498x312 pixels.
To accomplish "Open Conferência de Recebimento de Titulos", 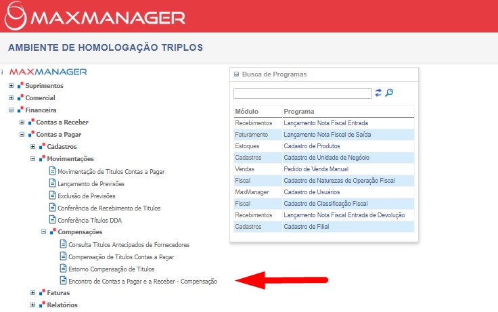I will pyautogui.click(x=109, y=208).
